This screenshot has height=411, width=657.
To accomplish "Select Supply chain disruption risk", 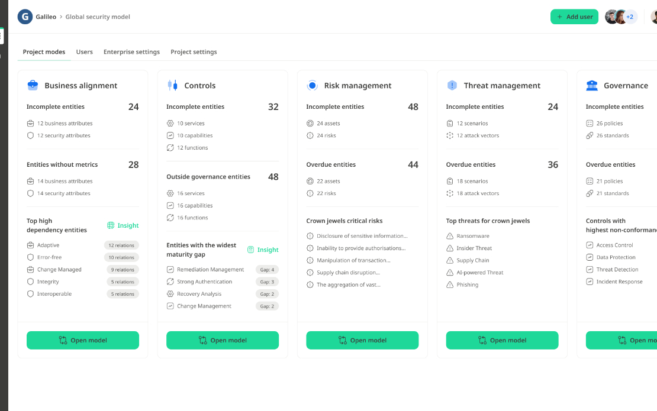I will 348,273.
